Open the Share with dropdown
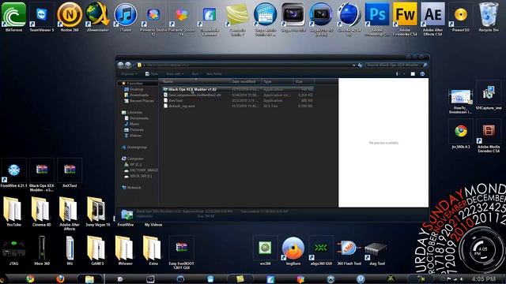This screenshot has height=284, width=506. coord(175,74)
